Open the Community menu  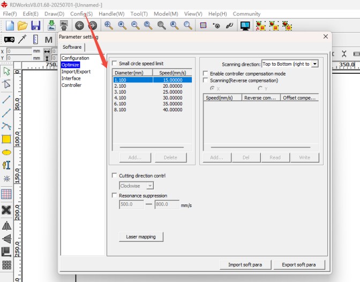coord(246,14)
